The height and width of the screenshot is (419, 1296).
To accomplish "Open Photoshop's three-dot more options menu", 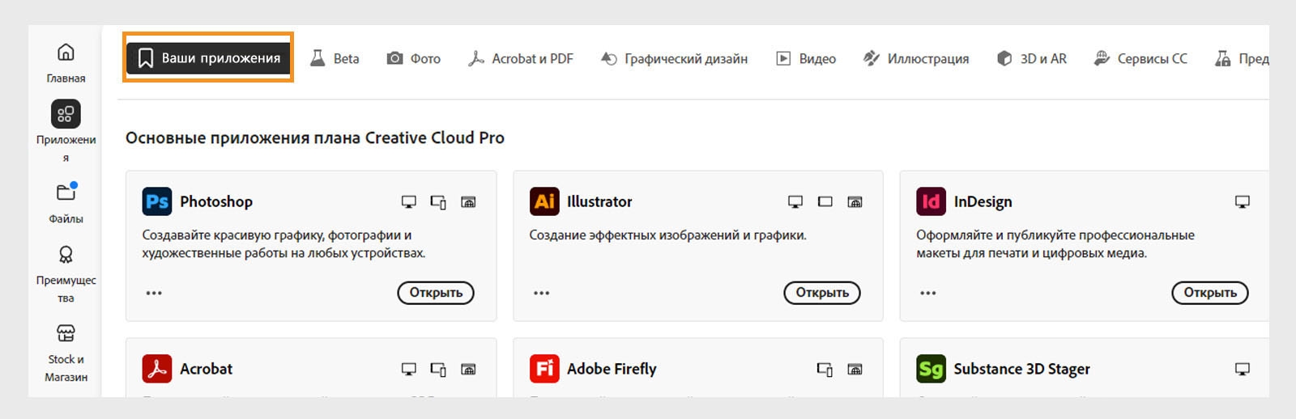I will (x=154, y=293).
